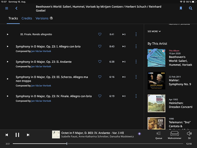Play Symphony Op. 23: III. Scherzo
197x148 pixels.
8,79
